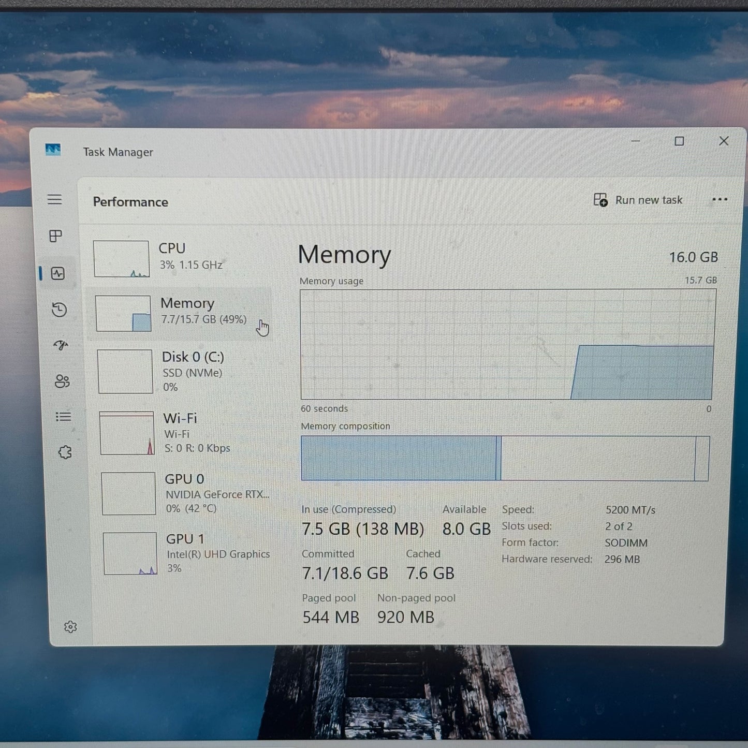View Wi-Fi network performance
748x748 pixels.
(x=182, y=433)
